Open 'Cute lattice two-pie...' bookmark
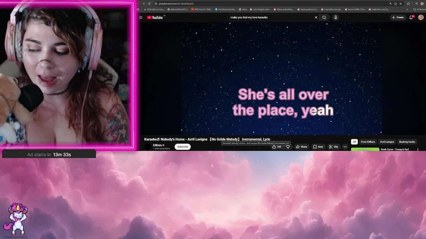This screenshot has width=426, height=239. point(331,9)
